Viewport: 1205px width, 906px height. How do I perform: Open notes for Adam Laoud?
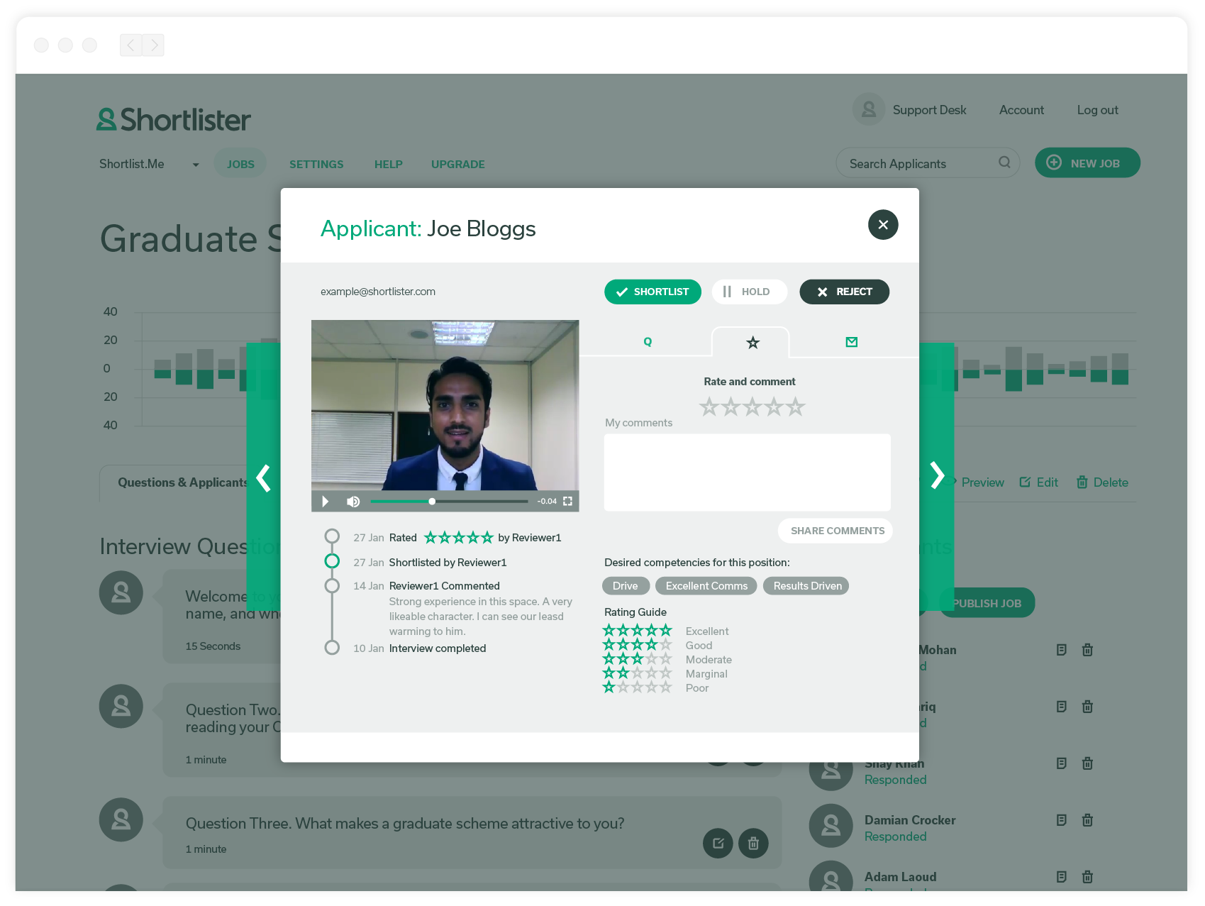coord(1062,877)
